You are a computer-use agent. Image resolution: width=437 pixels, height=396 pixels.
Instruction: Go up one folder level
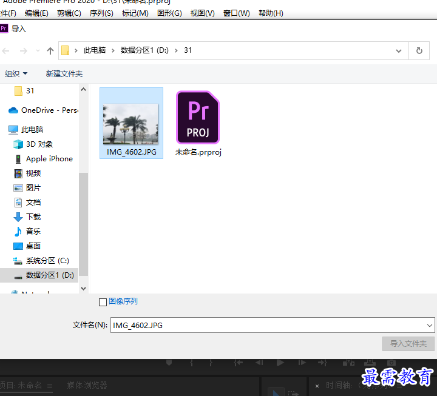tap(50, 51)
